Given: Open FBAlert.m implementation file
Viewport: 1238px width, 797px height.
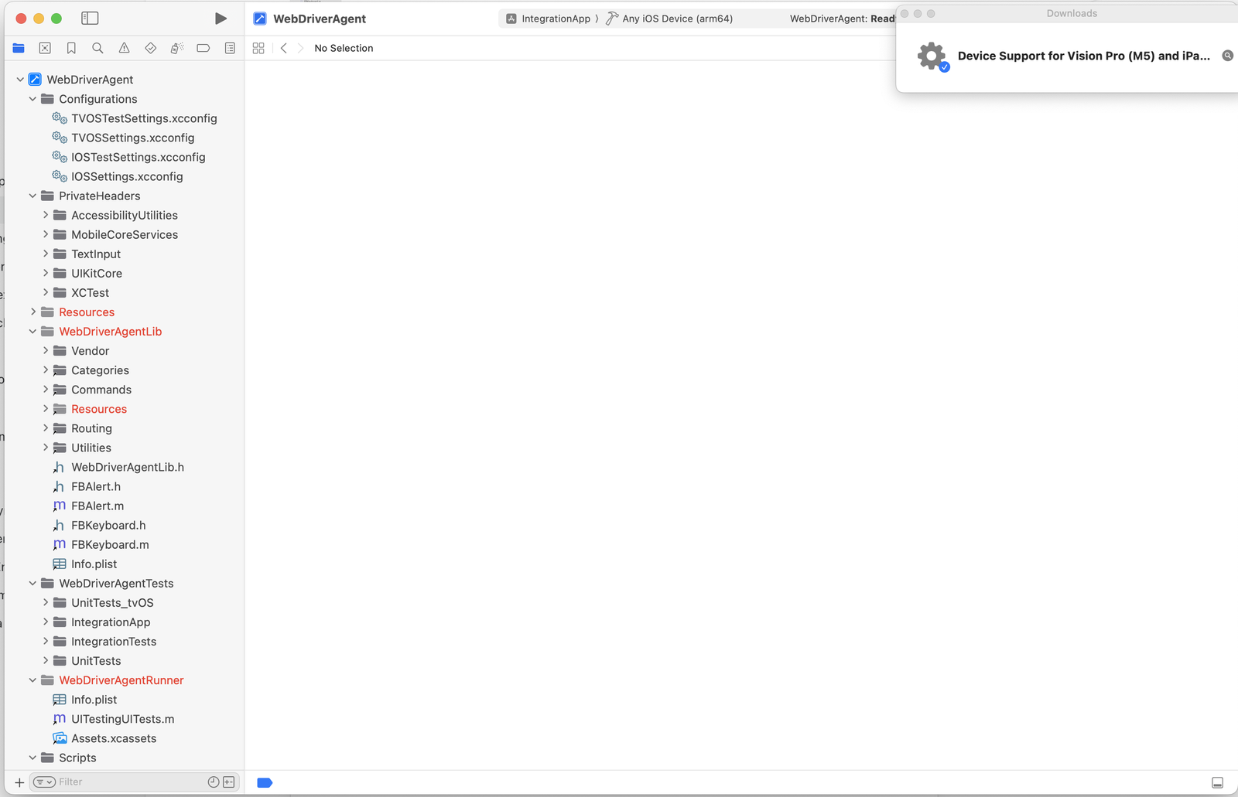Looking at the screenshot, I should [x=87, y=506].
